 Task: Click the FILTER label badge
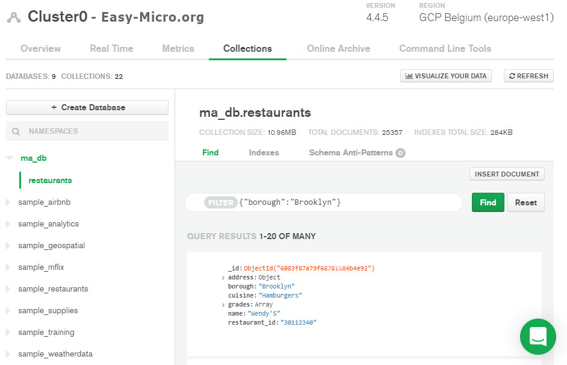click(x=220, y=202)
